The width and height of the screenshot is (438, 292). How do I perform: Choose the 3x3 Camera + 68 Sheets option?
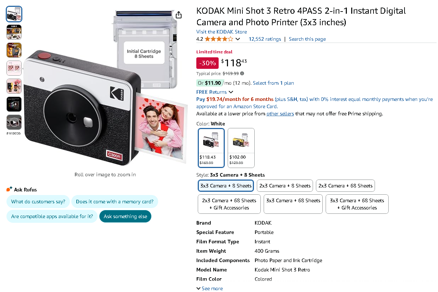[x=293, y=200]
